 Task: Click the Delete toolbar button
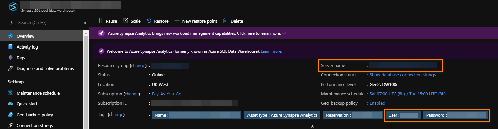coord(233,21)
